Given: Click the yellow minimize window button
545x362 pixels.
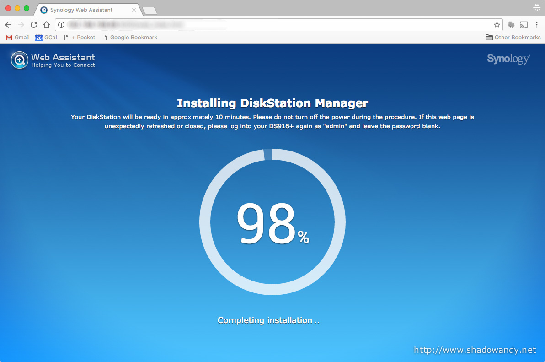Looking at the screenshot, I should [17, 8].
